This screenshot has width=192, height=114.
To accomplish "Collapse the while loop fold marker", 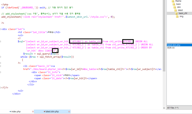I will (1, 57).
